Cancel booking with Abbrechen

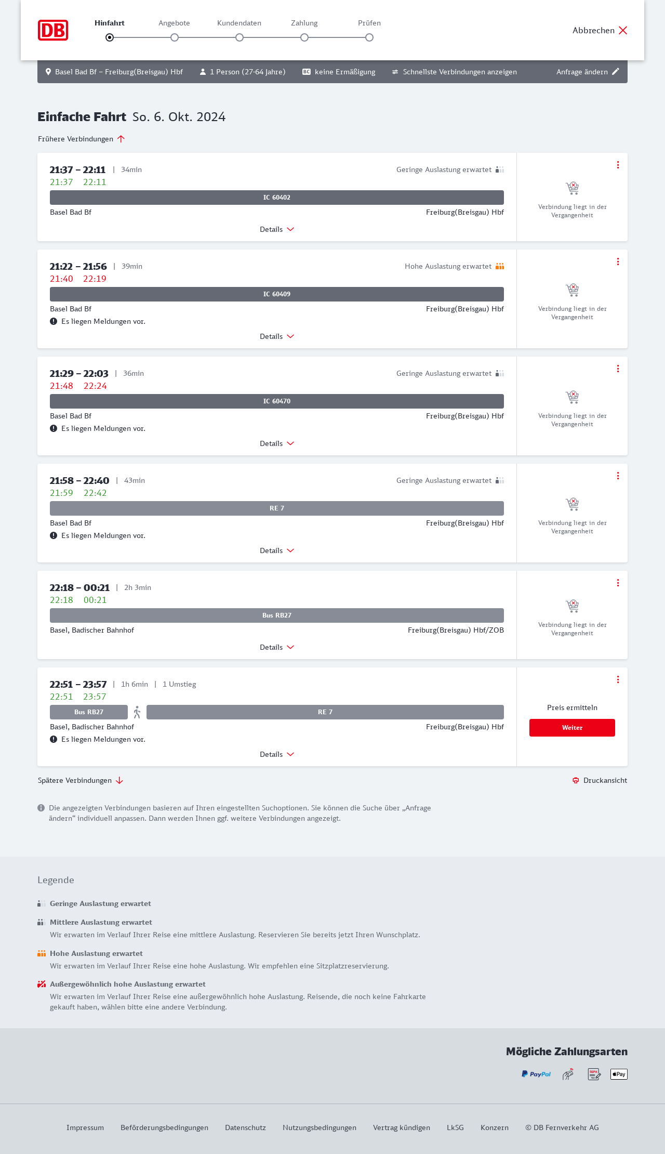pyautogui.click(x=600, y=30)
